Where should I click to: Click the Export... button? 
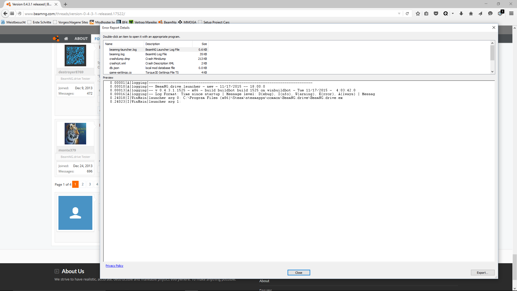click(x=483, y=273)
